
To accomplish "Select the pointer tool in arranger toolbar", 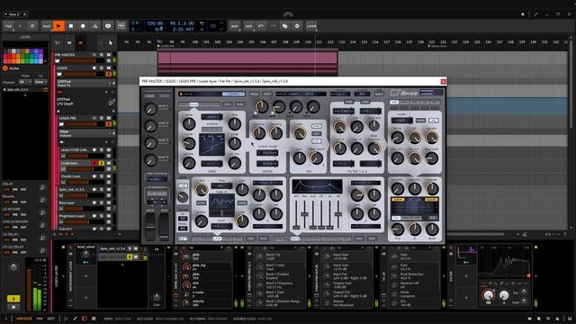I will point(111,42).
